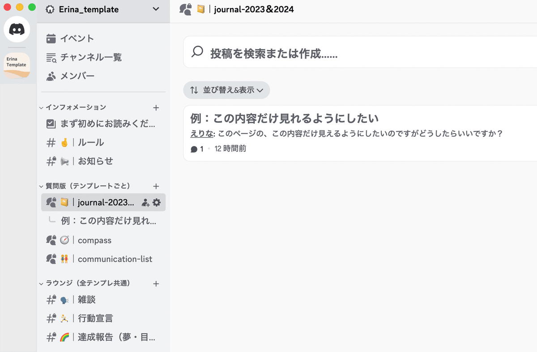The width and height of the screenshot is (537, 352).
Task: Open チャンネル一覧 channel browser
Action: click(x=91, y=57)
